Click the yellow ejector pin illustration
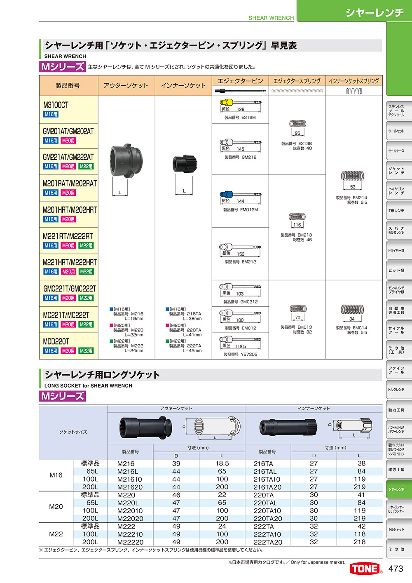412x583 pixels. tap(241, 102)
